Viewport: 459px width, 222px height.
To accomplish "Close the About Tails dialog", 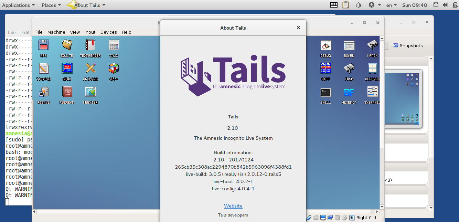I will [298, 28].
